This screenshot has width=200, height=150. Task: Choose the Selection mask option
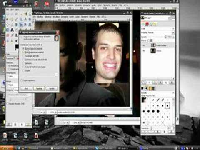(x=27, y=63)
